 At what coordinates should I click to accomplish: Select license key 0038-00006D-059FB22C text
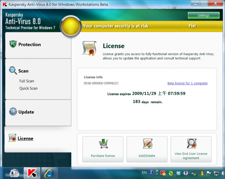coord(101,83)
